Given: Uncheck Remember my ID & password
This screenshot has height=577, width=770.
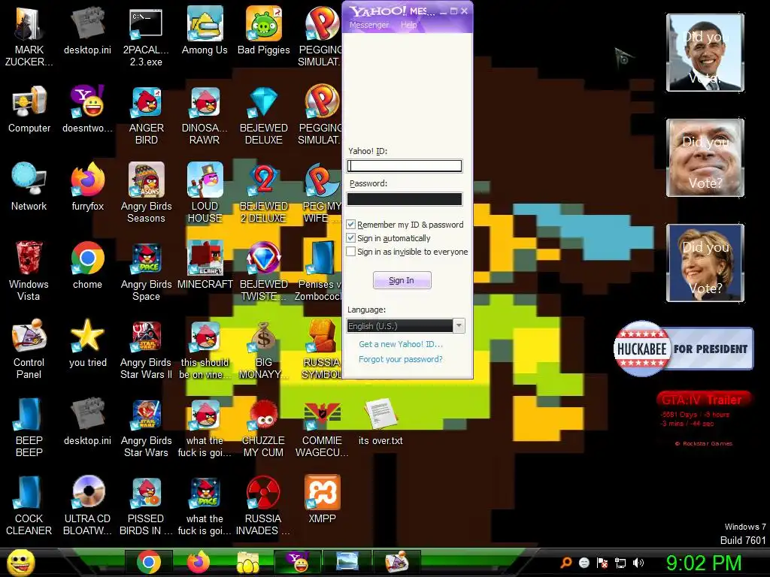Looking at the screenshot, I should tap(351, 224).
